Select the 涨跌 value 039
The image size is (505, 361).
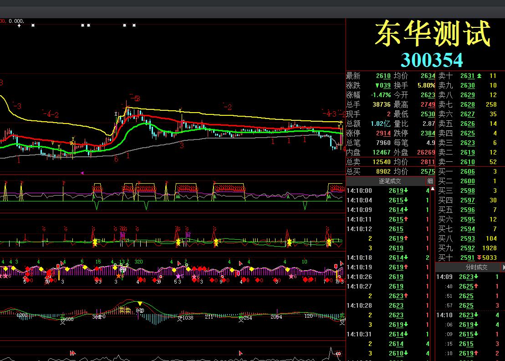click(383, 85)
